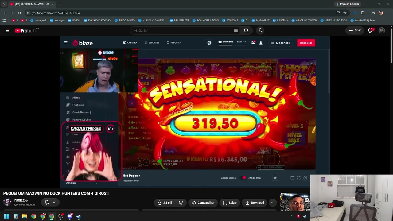Open the ESPORTES tab on Blaze
Image resolution: width=393 pixels, height=221 pixels.
click(x=152, y=43)
